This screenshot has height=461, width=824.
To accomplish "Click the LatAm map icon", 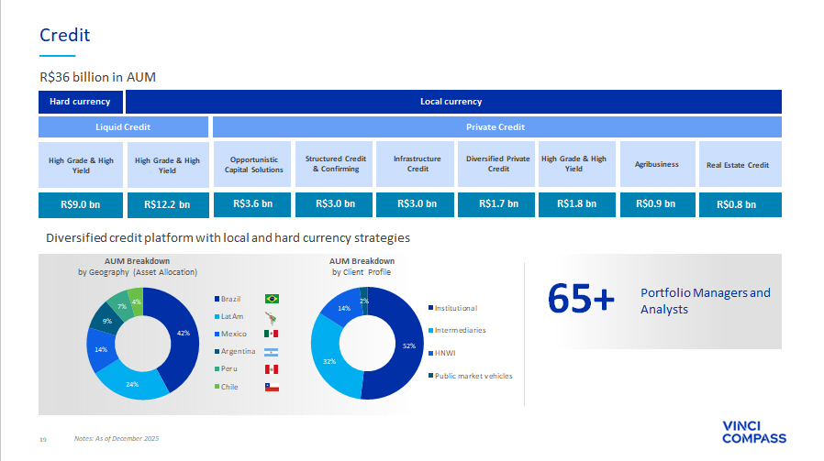I will [x=271, y=316].
